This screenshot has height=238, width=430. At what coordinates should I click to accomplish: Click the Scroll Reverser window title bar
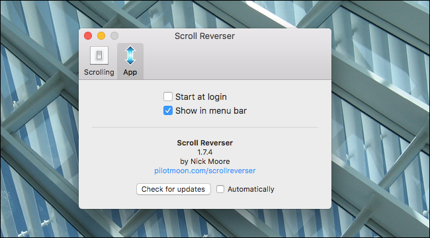(x=205, y=36)
